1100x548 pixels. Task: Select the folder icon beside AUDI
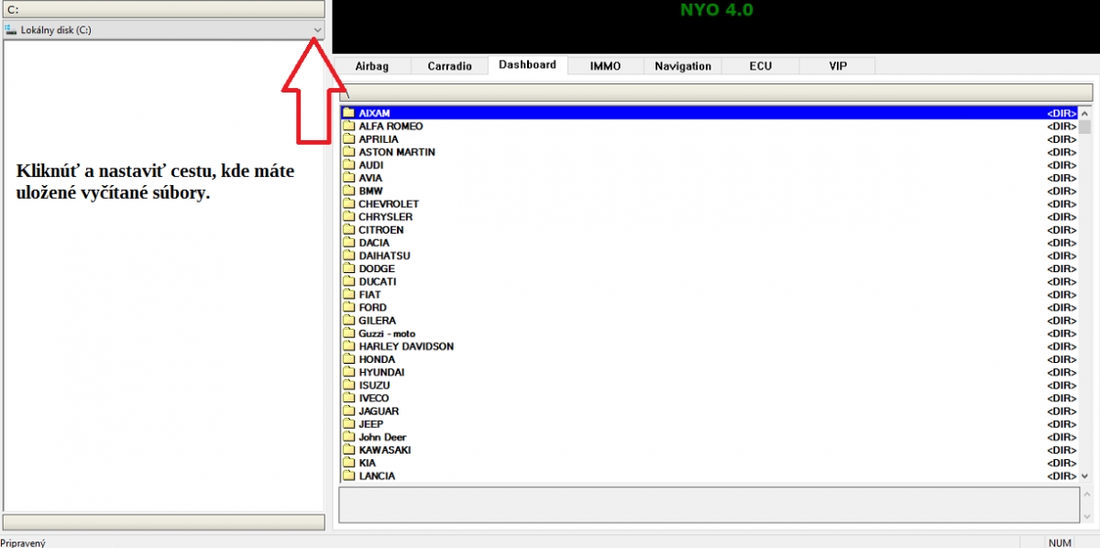(348, 165)
